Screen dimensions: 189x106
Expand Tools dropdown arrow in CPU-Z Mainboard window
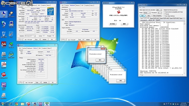[83, 40]
